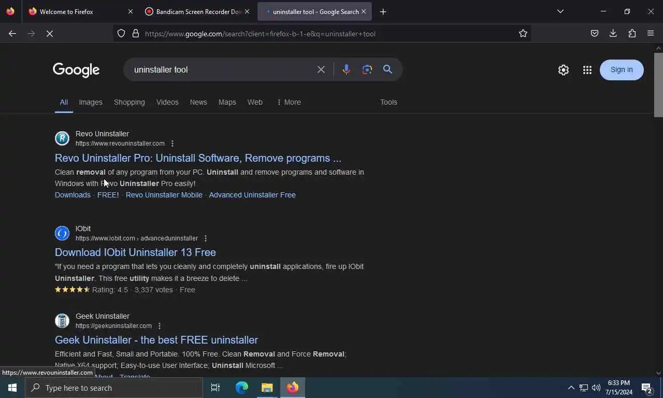The width and height of the screenshot is (663, 398).
Task: Close the Welcome to Firefox tab
Action: tap(131, 11)
